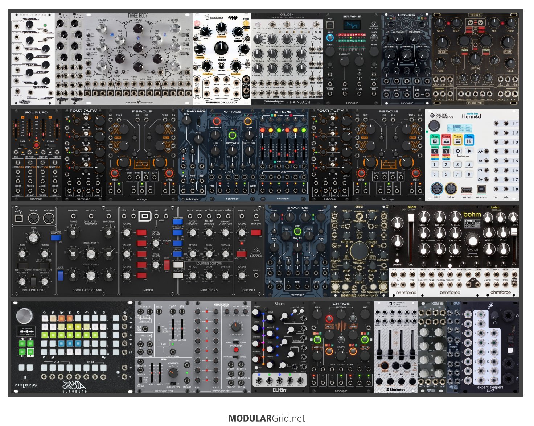Click the "MODIFIERS" section label
This screenshot has height=426, width=534.
209,290
